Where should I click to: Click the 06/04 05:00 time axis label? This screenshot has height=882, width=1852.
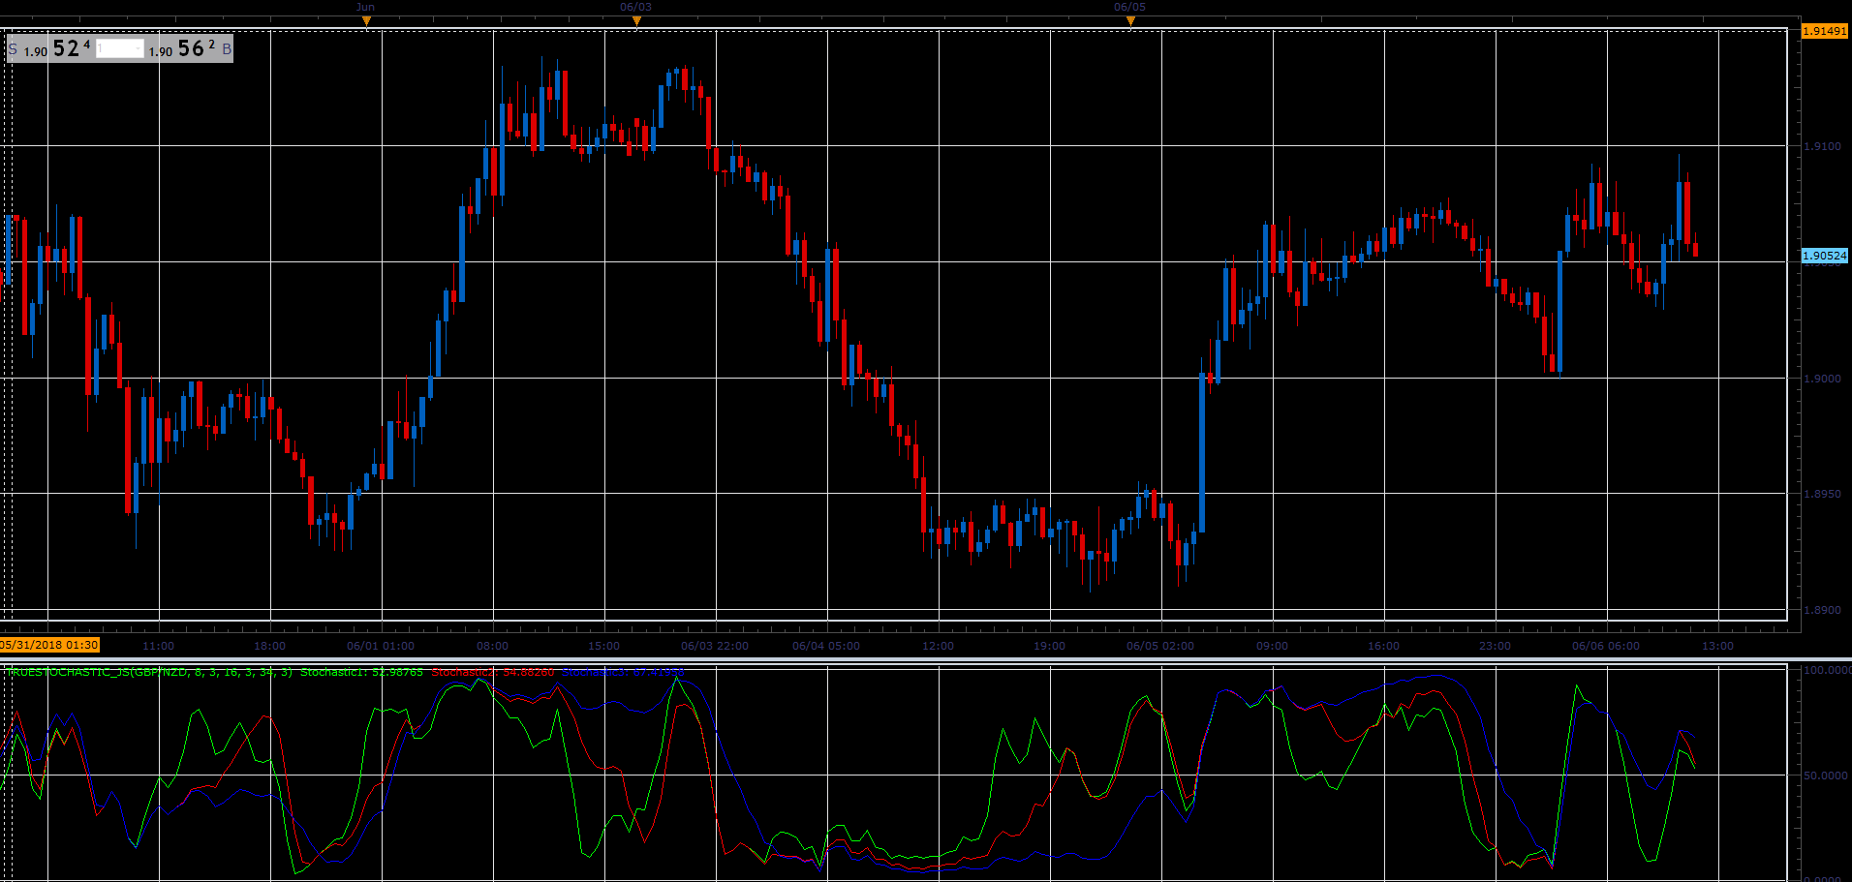click(x=826, y=646)
